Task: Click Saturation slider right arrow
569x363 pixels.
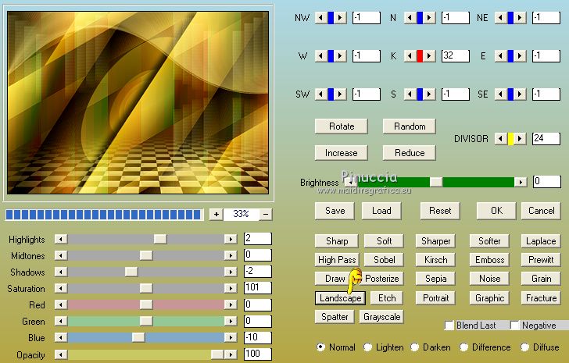Action: (x=231, y=288)
